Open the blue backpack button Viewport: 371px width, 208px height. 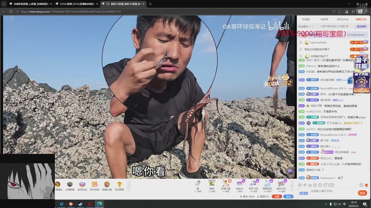tap(288, 196)
